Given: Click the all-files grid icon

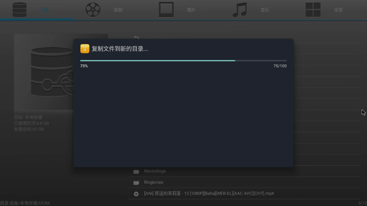Looking at the screenshot, I should point(313,9).
